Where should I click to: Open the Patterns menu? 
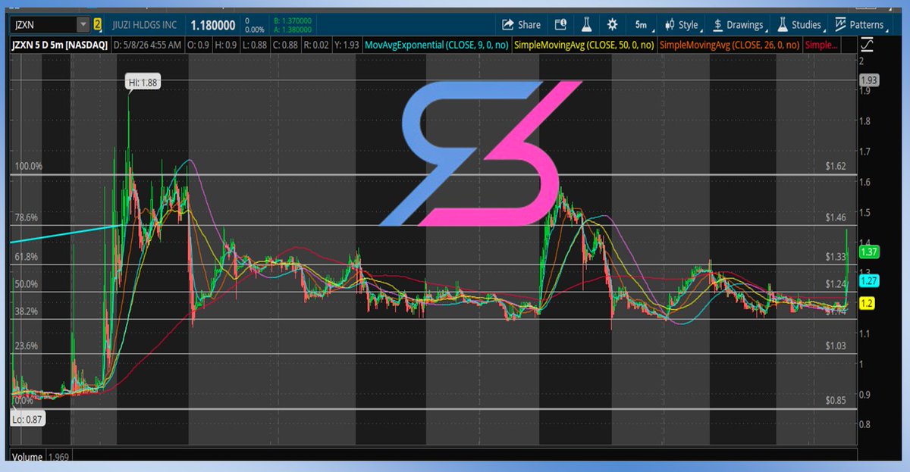(860, 25)
